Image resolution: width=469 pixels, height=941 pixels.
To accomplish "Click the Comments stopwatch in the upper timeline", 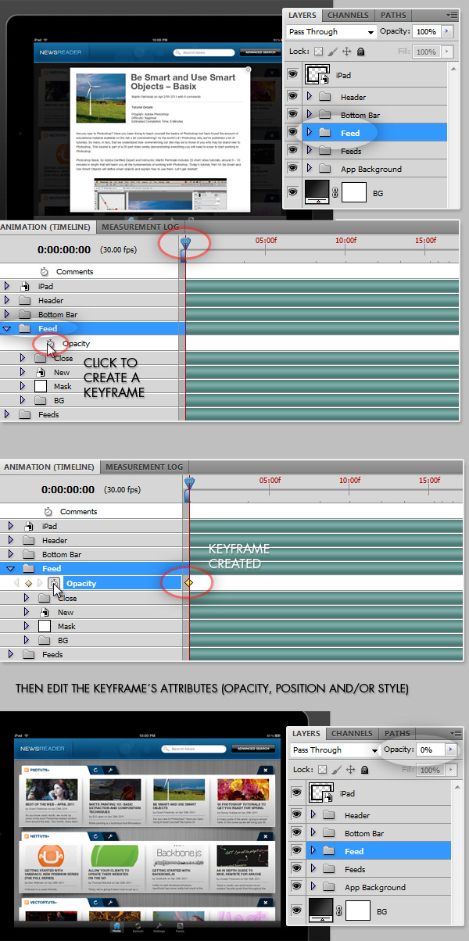I will pyautogui.click(x=45, y=271).
